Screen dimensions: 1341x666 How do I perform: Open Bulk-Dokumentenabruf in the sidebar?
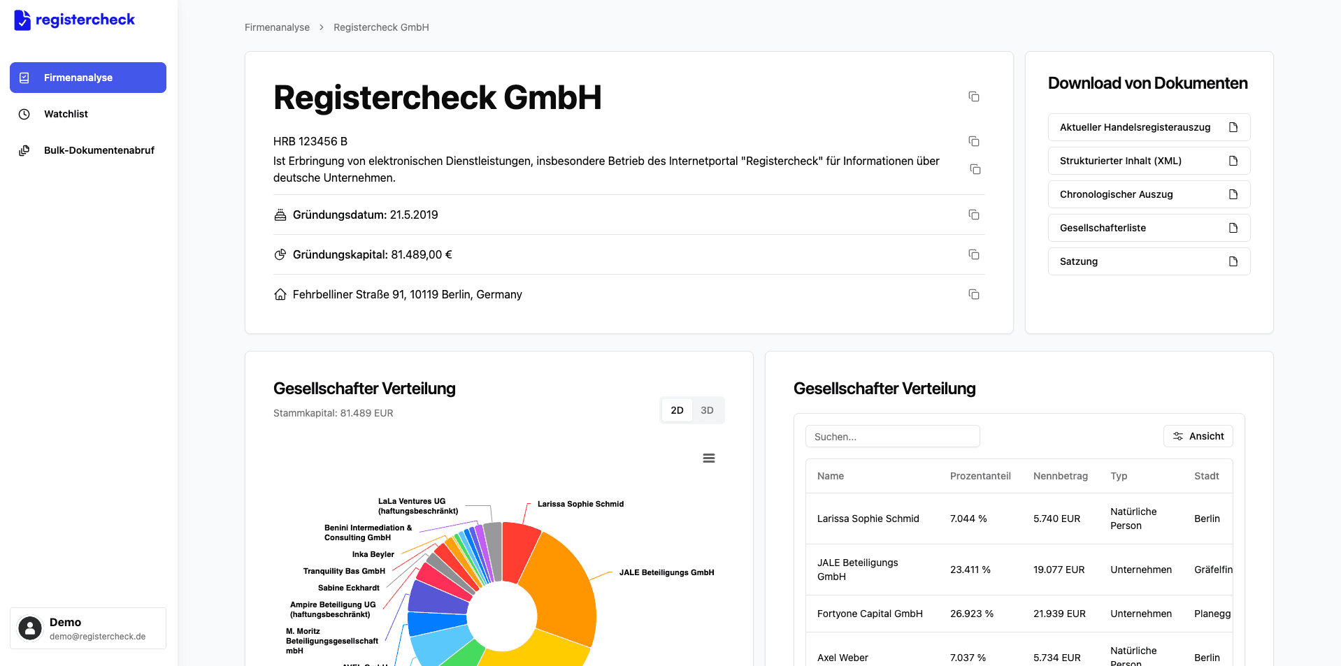point(88,150)
